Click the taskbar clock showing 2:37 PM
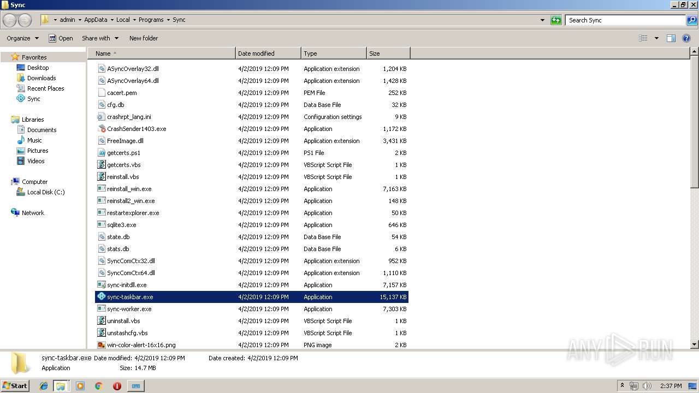 [671, 386]
